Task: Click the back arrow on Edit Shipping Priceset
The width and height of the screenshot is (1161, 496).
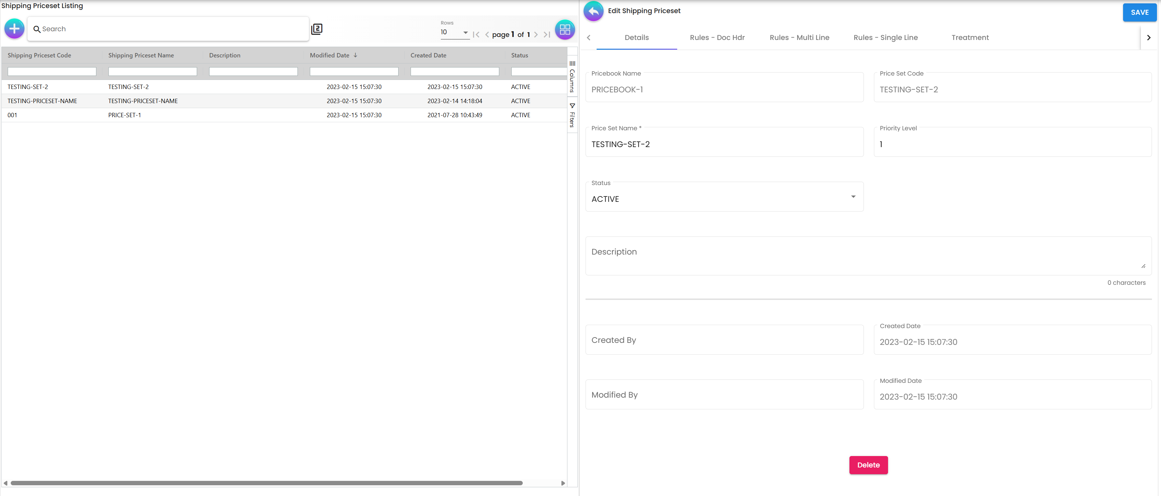Action: [593, 11]
